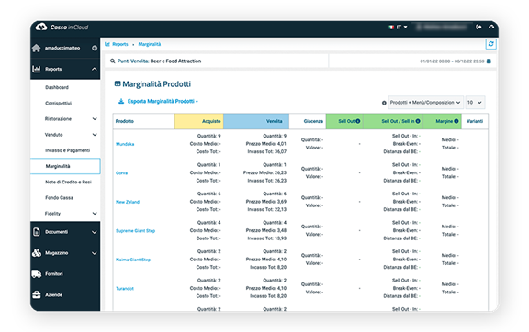The image size is (529, 332).
Task: Click the Sell Out info icon
Action: (x=358, y=121)
